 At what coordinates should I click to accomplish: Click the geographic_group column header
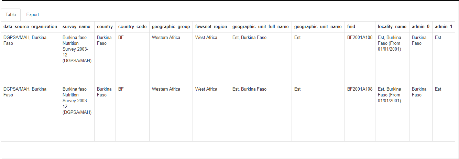coord(171,27)
